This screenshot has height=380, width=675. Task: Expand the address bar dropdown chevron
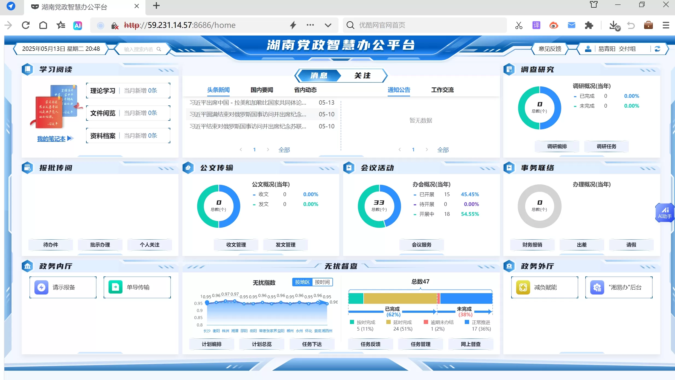[328, 25]
